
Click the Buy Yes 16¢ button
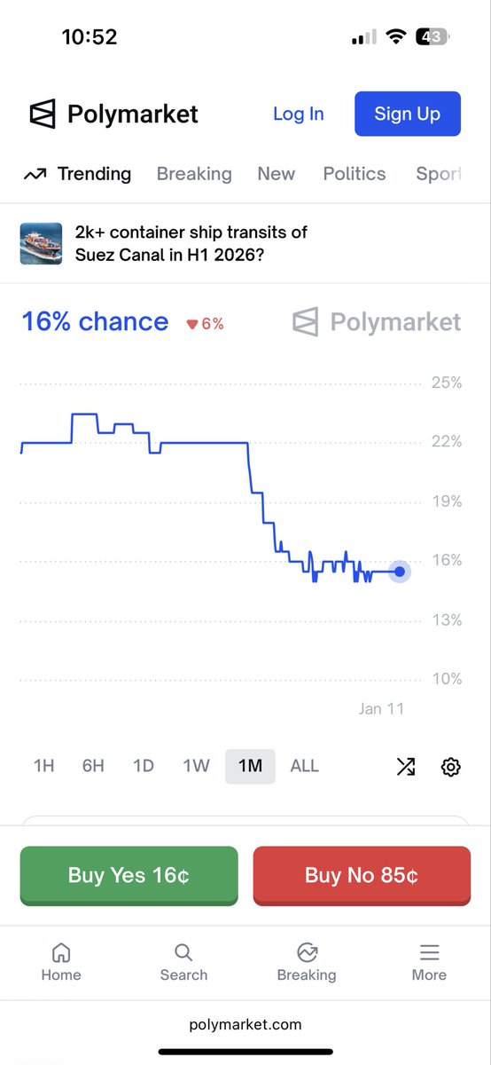click(129, 875)
